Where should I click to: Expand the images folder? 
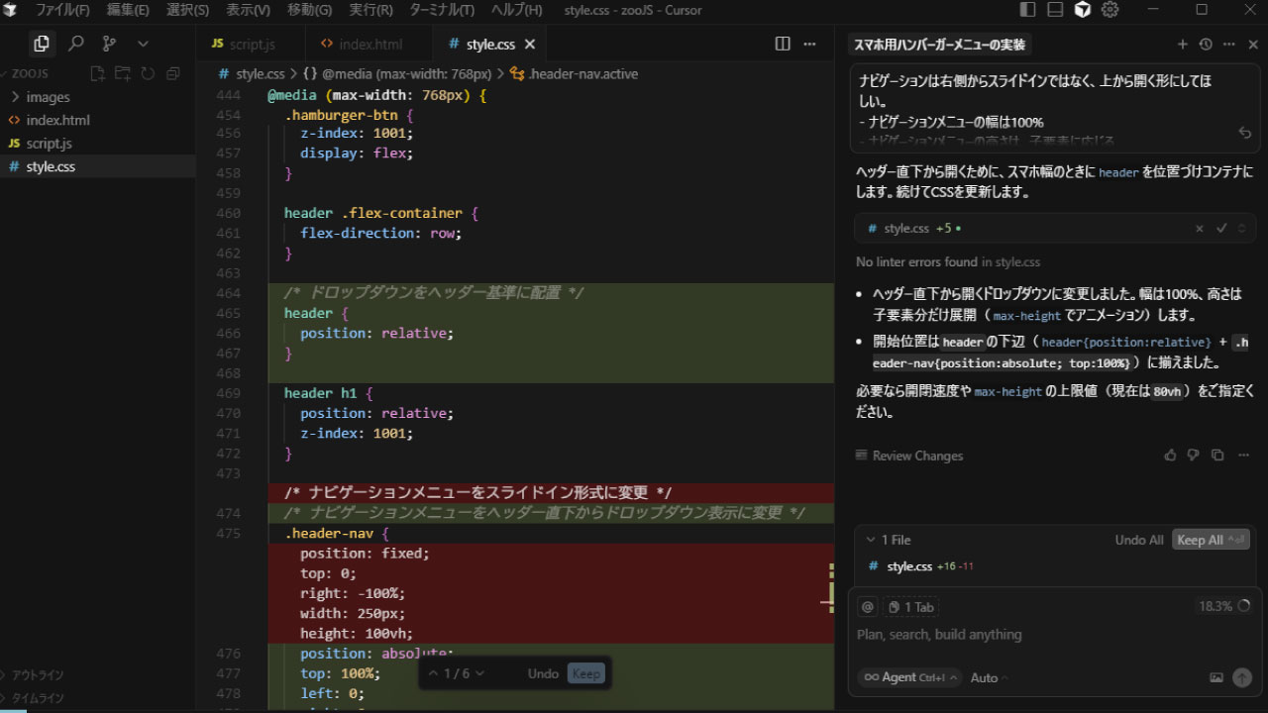point(48,97)
